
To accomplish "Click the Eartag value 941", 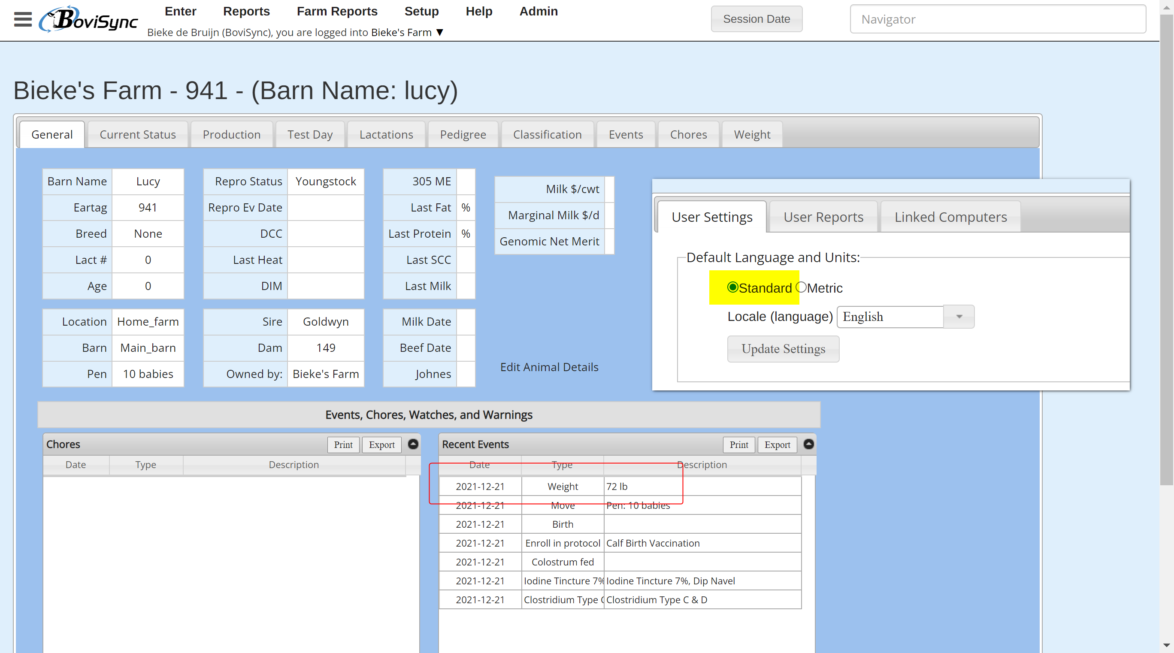I will (148, 207).
